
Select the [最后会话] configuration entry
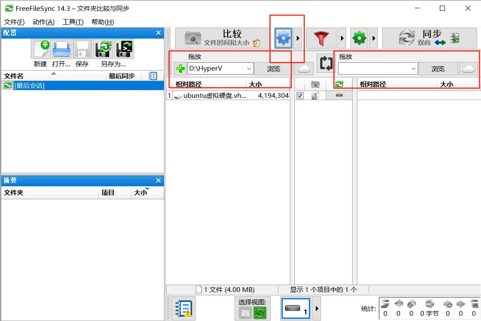(82, 85)
